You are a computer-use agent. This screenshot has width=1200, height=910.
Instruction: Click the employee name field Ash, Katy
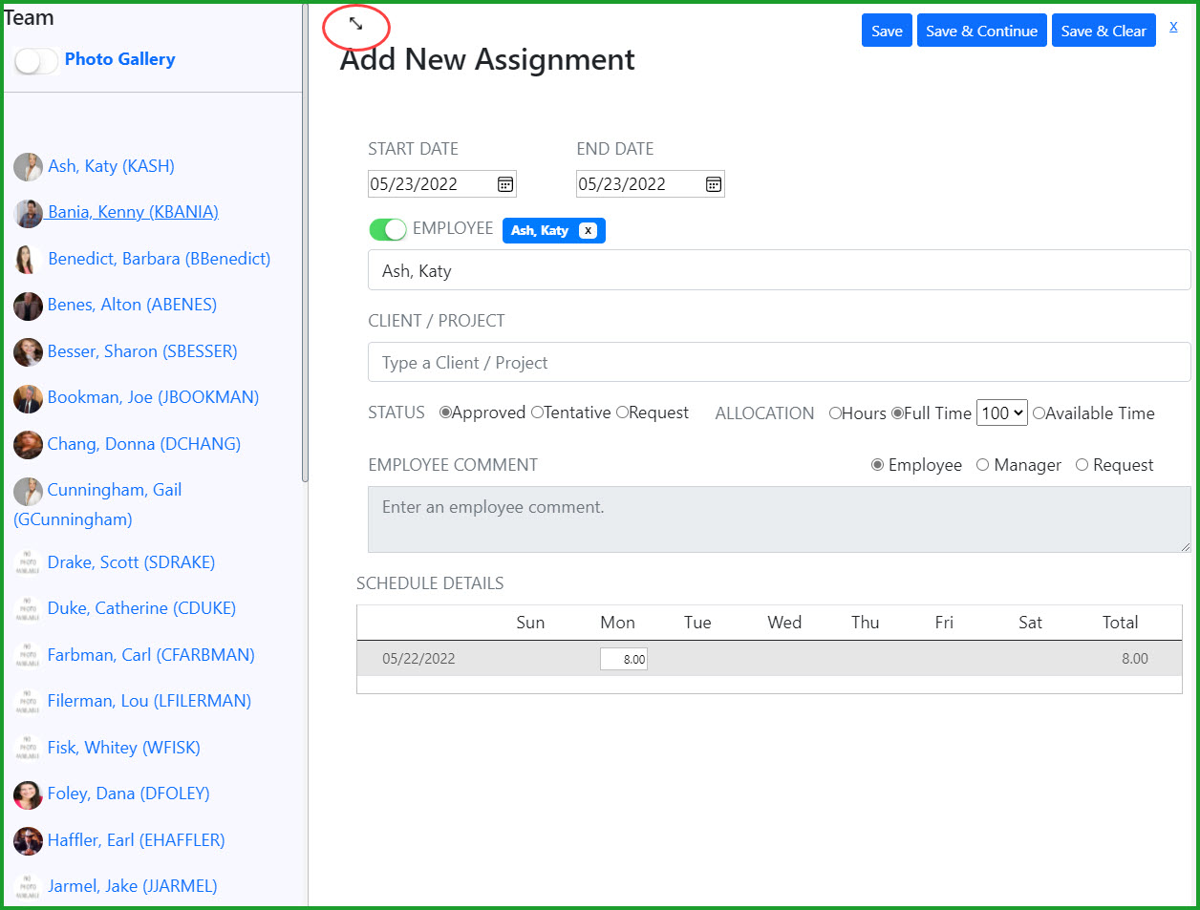[779, 270]
